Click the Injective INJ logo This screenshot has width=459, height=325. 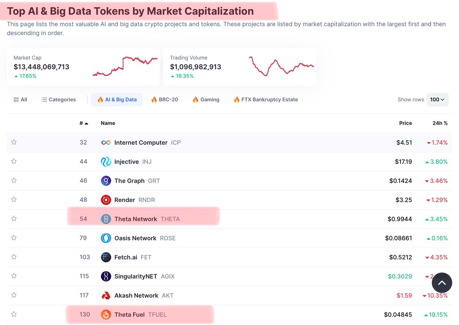106,161
